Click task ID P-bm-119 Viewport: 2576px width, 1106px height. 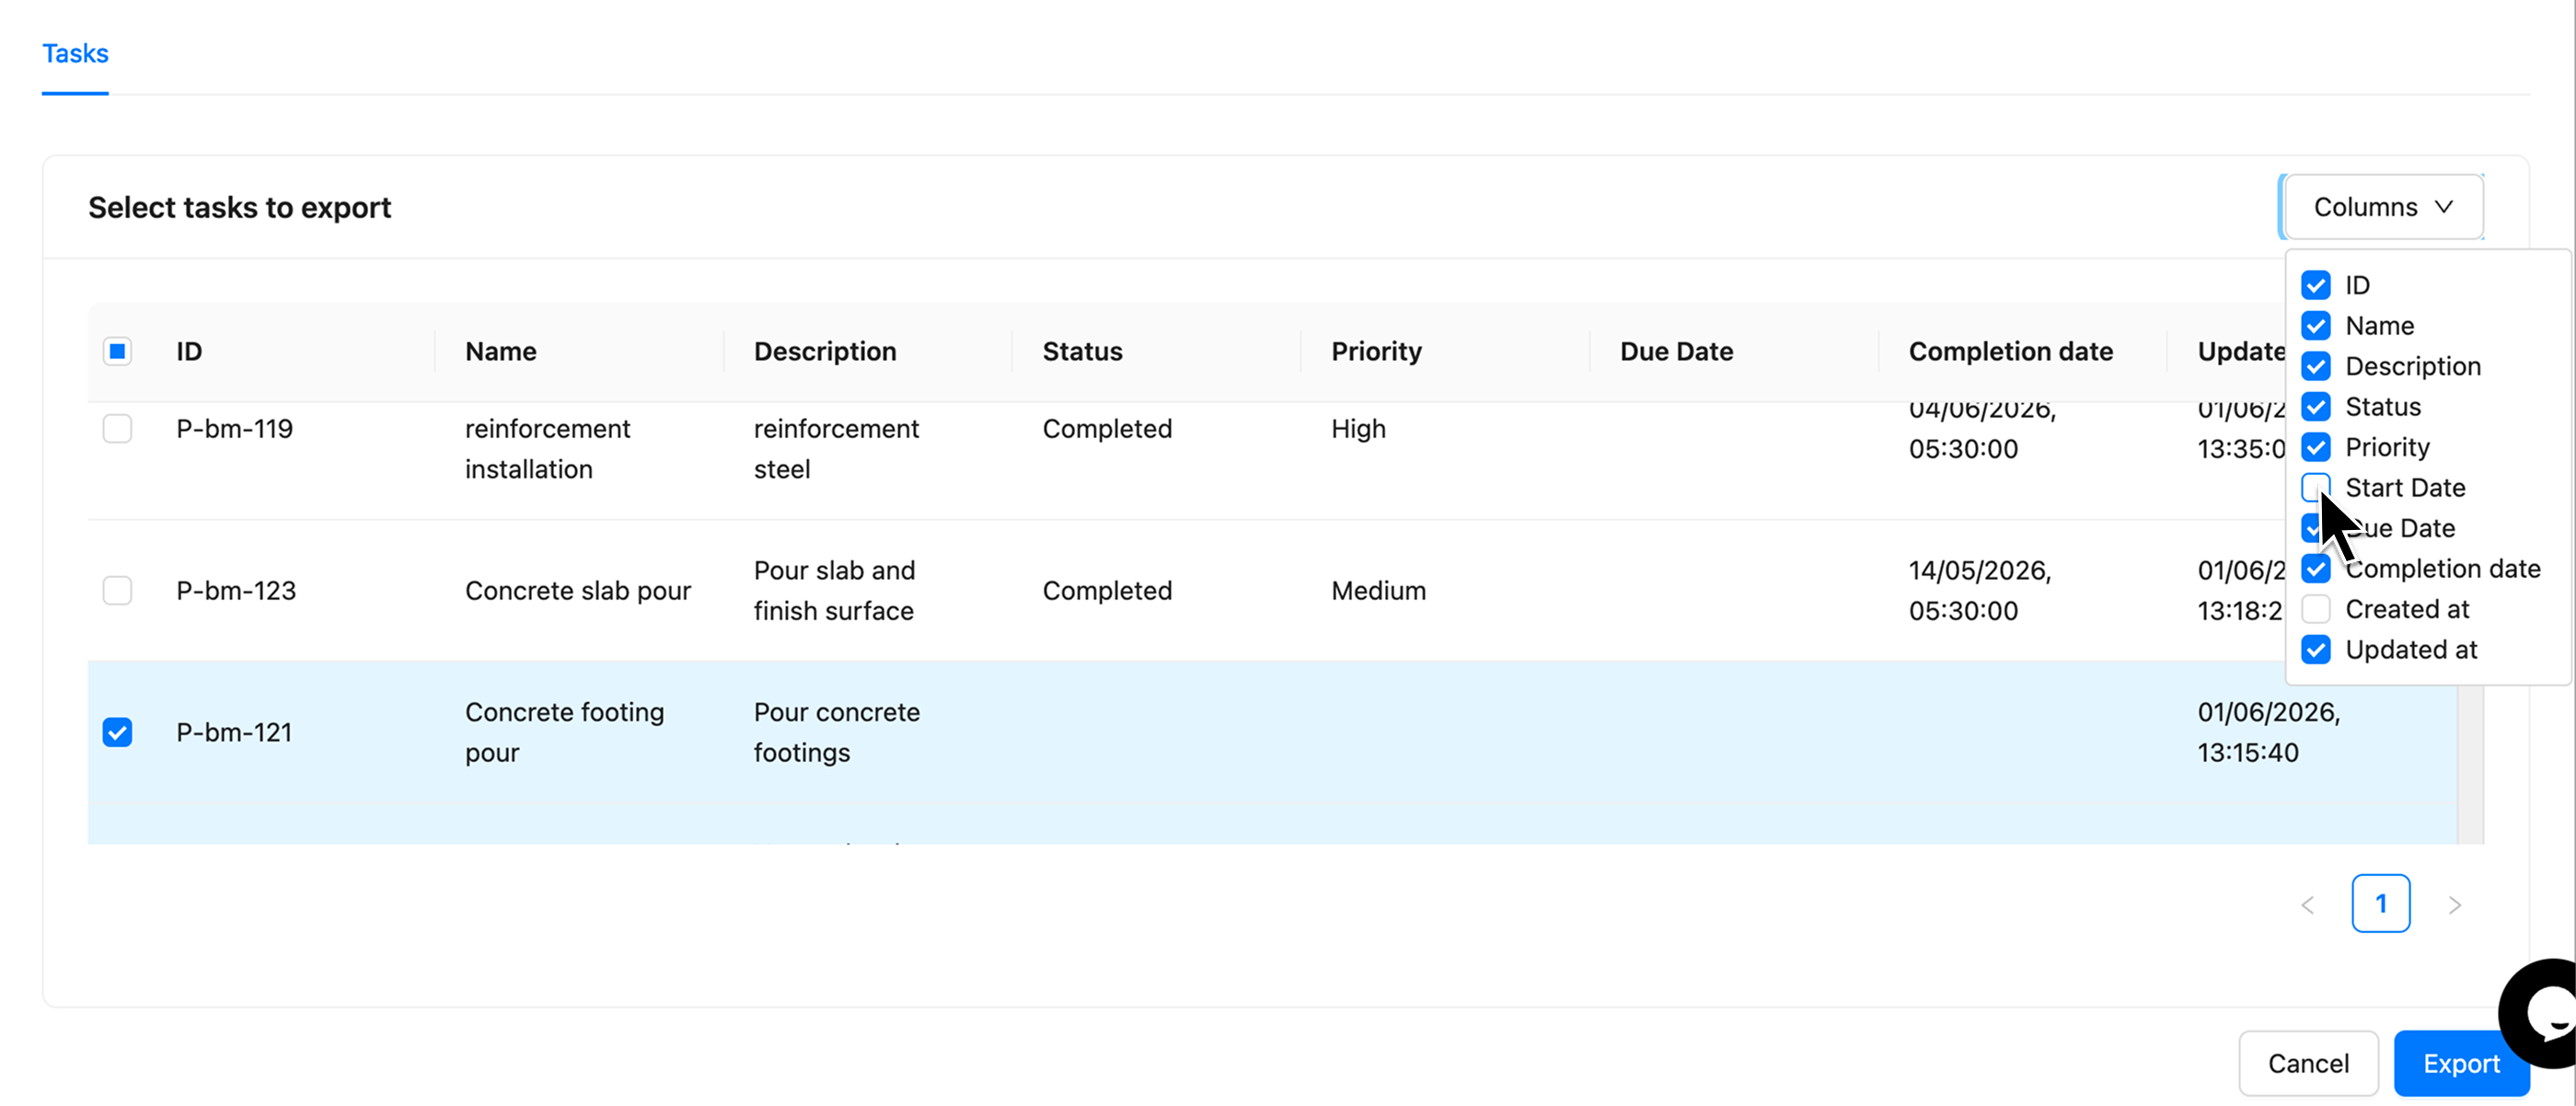click(x=234, y=429)
